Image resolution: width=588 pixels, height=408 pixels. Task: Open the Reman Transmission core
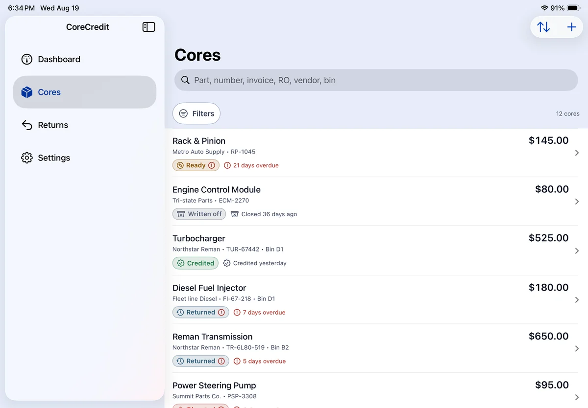coord(376,348)
